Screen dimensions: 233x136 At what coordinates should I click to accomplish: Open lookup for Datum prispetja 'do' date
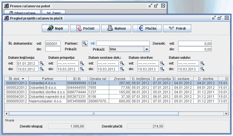pyautogui.click(x=82, y=69)
